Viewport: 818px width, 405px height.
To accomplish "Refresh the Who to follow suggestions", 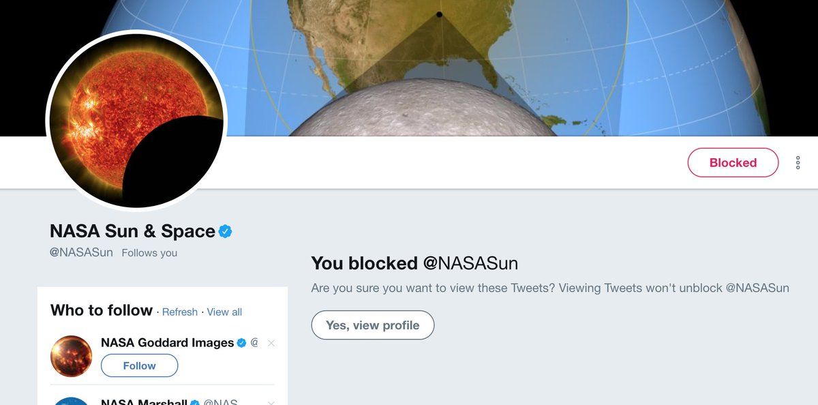I will pos(180,312).
